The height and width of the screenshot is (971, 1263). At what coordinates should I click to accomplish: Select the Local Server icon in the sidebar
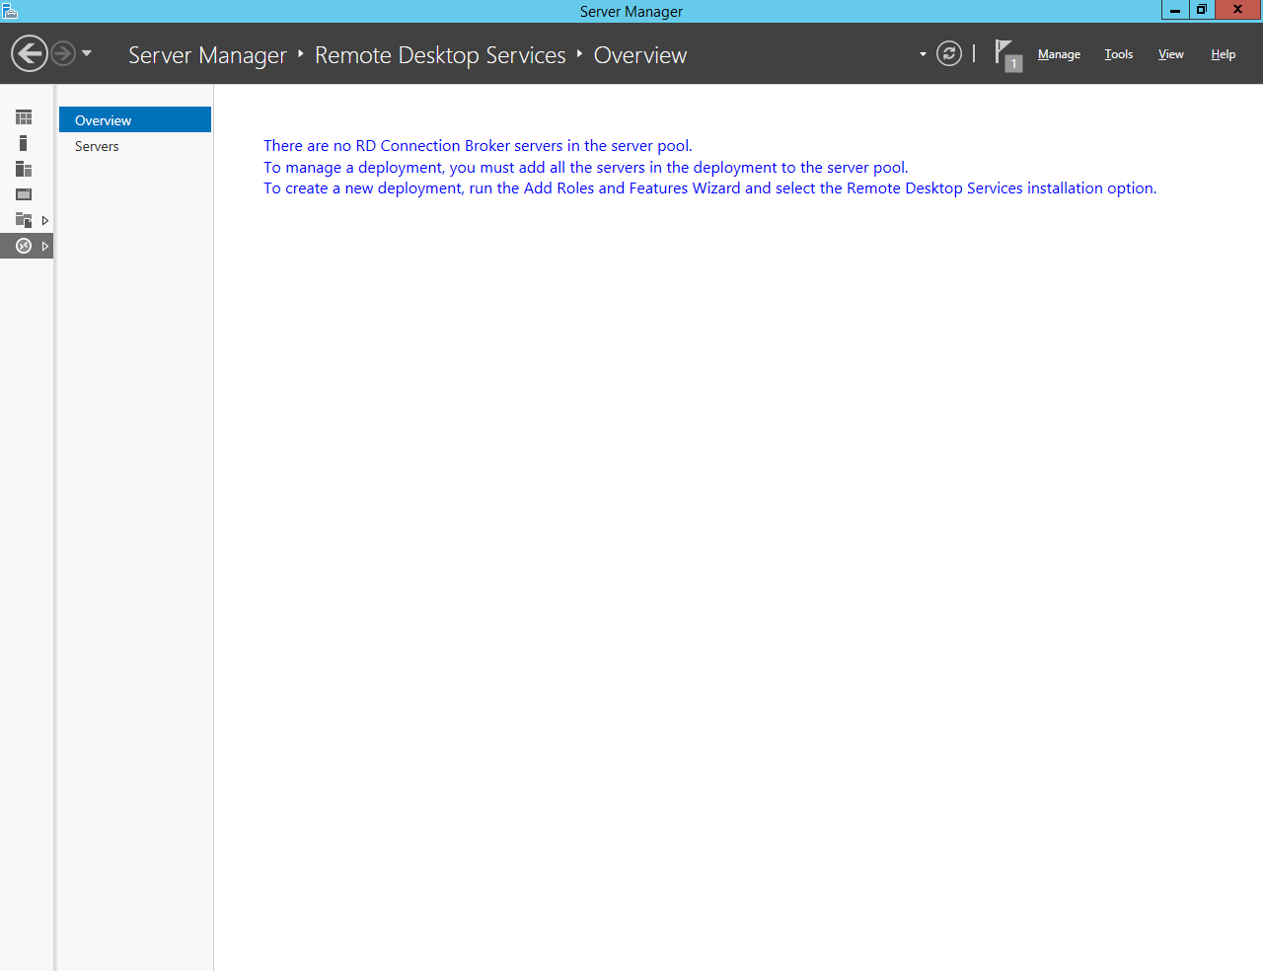click(x=24, y=143)
